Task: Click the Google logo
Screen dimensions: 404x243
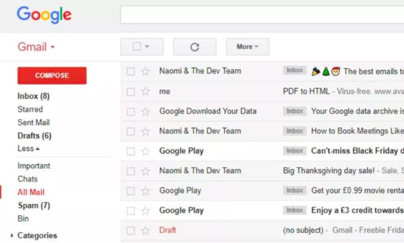Action: [44, 15]
